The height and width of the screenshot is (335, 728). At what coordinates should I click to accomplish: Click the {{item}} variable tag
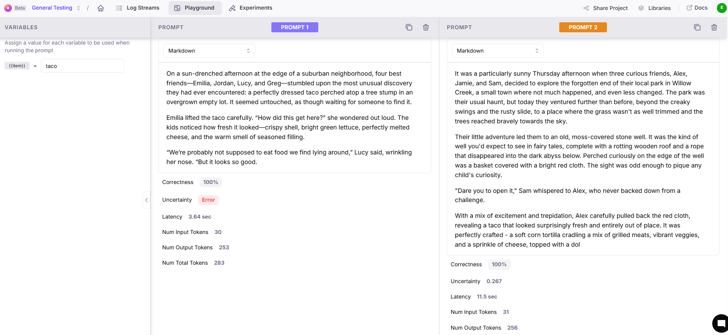[x=17, y=66]
